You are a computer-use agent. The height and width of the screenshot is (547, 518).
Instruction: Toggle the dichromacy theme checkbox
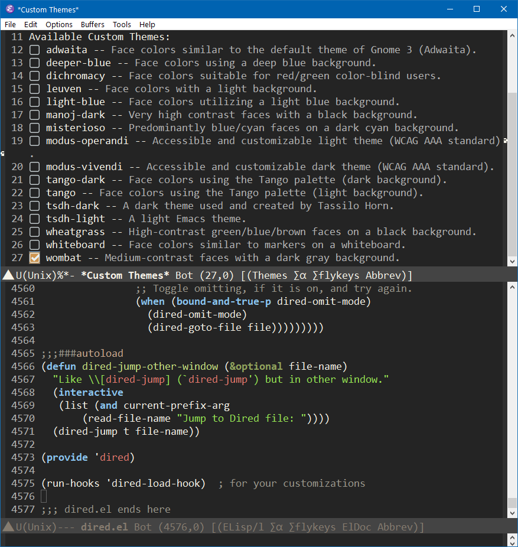pos(34,76)
